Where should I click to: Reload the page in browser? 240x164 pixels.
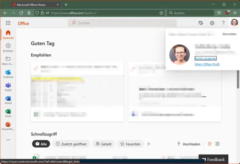pyautogui.click(x=21, y=13)
